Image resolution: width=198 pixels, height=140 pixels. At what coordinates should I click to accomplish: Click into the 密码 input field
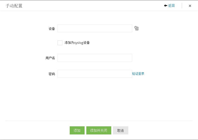95,74
